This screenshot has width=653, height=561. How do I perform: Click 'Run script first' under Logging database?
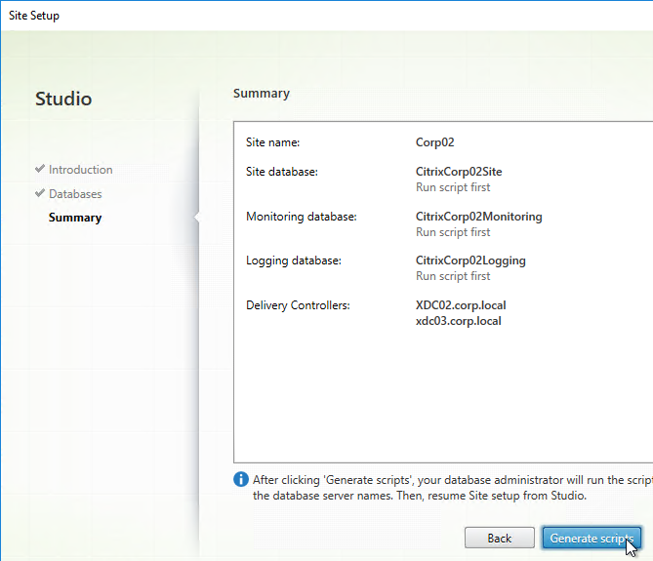453,276
